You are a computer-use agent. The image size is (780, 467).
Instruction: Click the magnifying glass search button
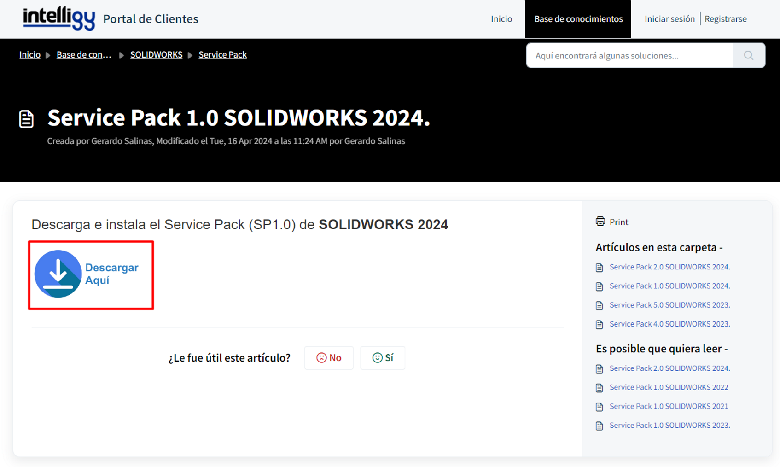749,55
